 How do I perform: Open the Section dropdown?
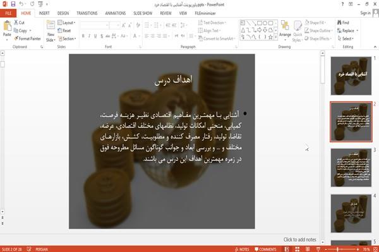(67, 39)
